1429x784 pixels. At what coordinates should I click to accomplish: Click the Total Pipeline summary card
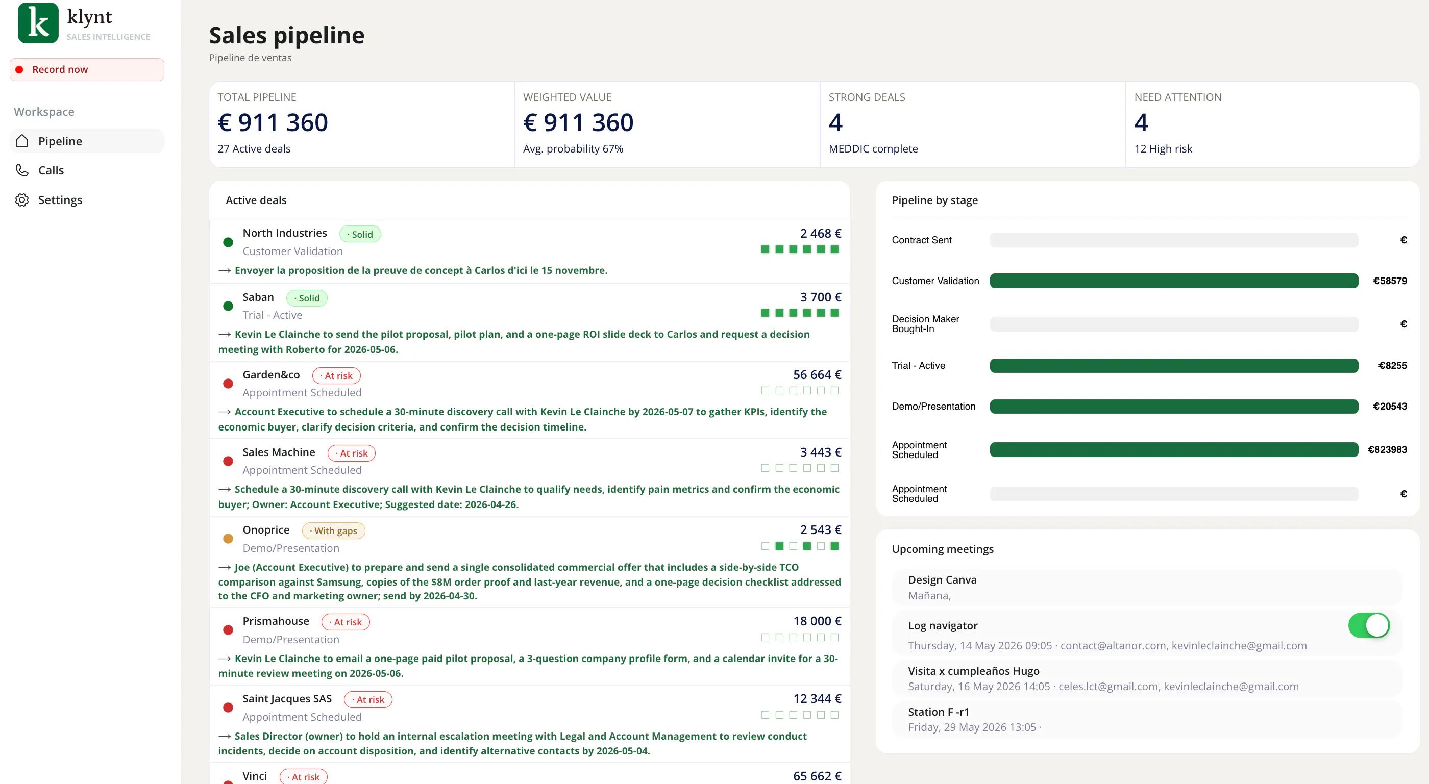click(x=362, y=124)
